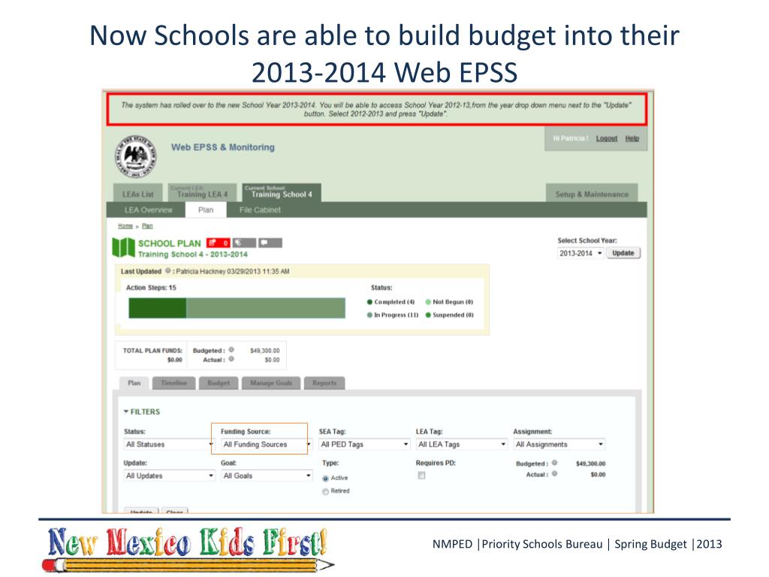
Task: Click info icon next to Filters Budgeted
Action: point(554,463)
